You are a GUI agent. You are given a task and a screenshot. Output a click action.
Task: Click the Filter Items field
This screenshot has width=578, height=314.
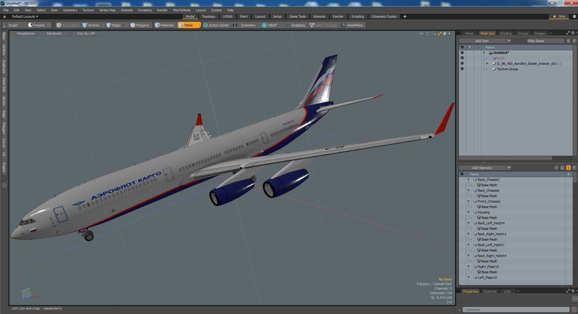[x=545, y=41]
